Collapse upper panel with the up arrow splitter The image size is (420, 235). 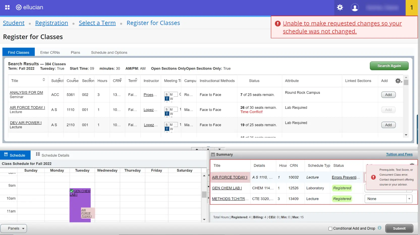(197, 149)
